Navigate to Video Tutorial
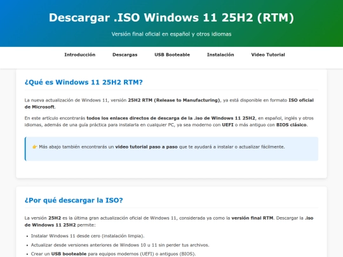The height and width of the screenshot is (257, 343). (268, 55)
